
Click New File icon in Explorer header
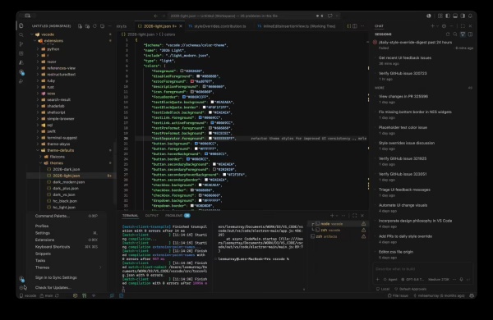coord(80,26)
